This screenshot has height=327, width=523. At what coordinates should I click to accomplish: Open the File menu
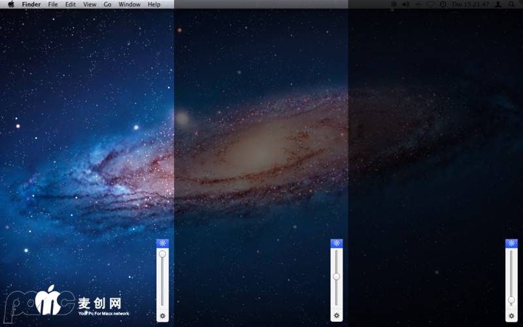point(53,5)
